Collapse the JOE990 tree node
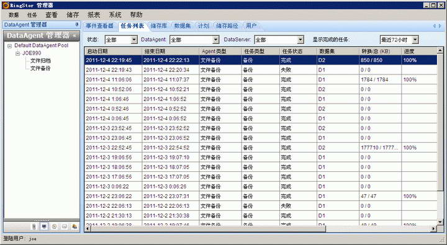 click(x=17, y=53)
